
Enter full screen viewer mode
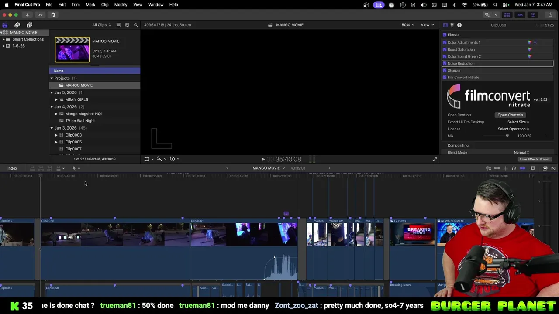tap(435, 159)
